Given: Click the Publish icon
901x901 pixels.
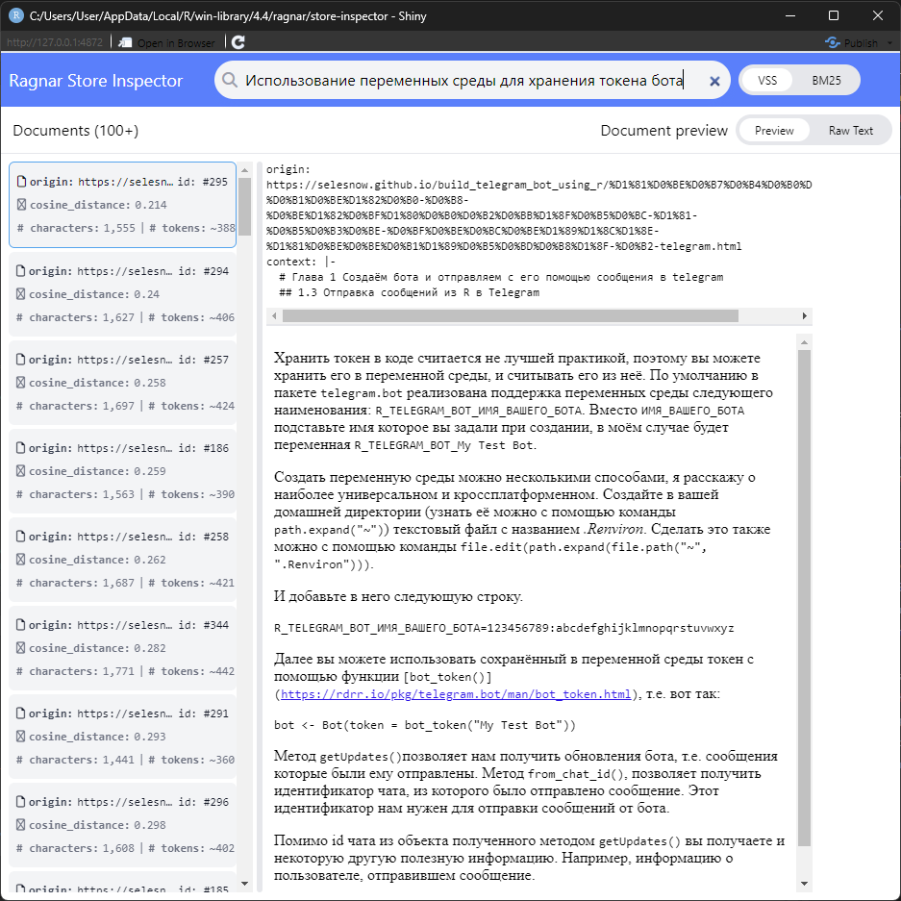Looking at the screenshot, I should click(x=833, y=42).
